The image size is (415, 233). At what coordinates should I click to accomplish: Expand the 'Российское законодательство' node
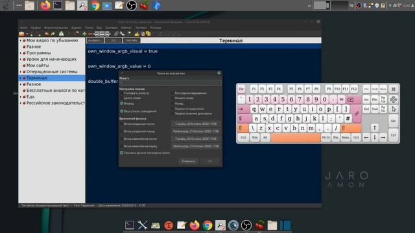21,103
